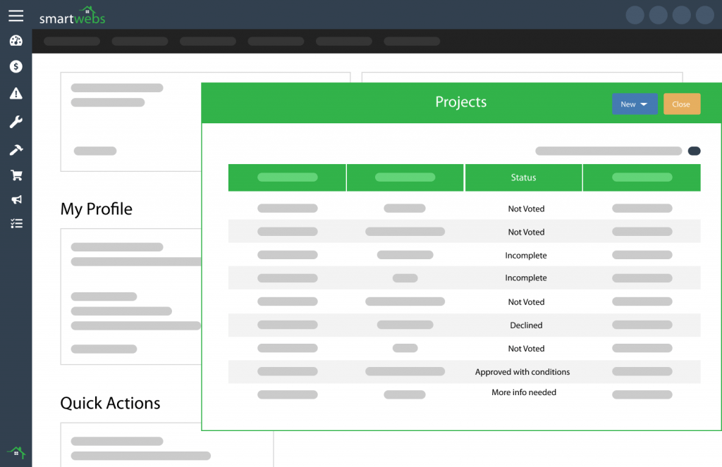
Task: Open the checklist tasks icon
Action: [x=16, y=223]
